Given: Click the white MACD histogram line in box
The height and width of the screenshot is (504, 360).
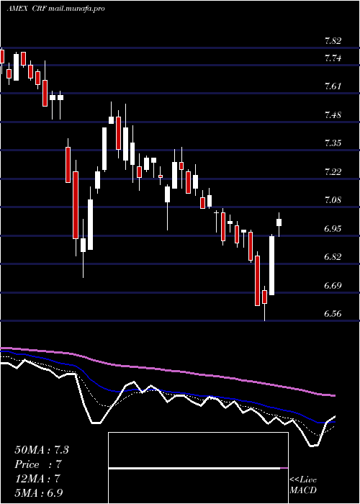Looking at the screenshot, I should (194, 469).
